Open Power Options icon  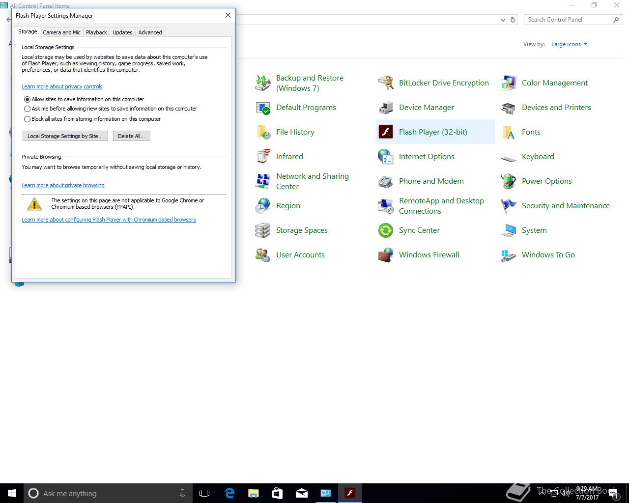tap(509, 181)
